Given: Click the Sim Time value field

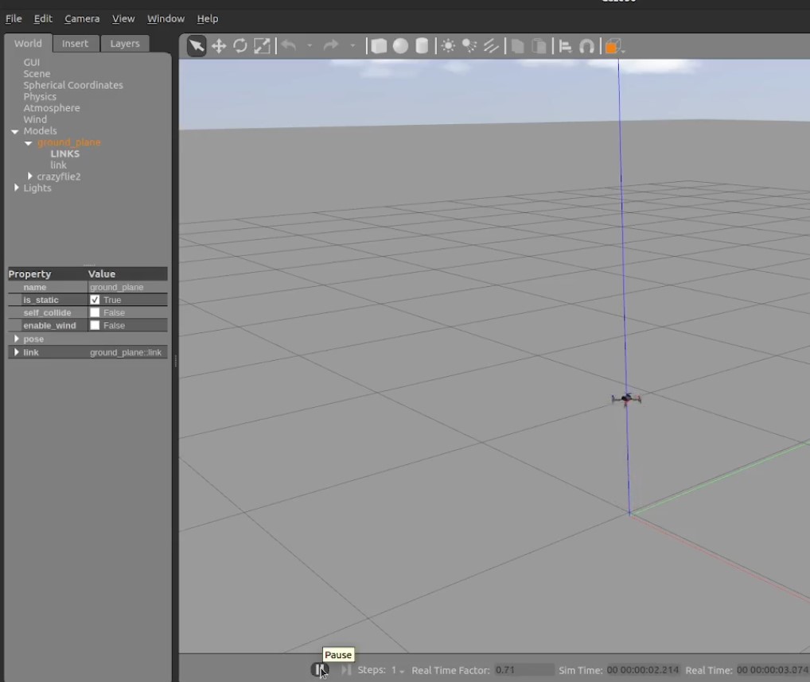Looking at the screenshot, I should coord(643,669).
